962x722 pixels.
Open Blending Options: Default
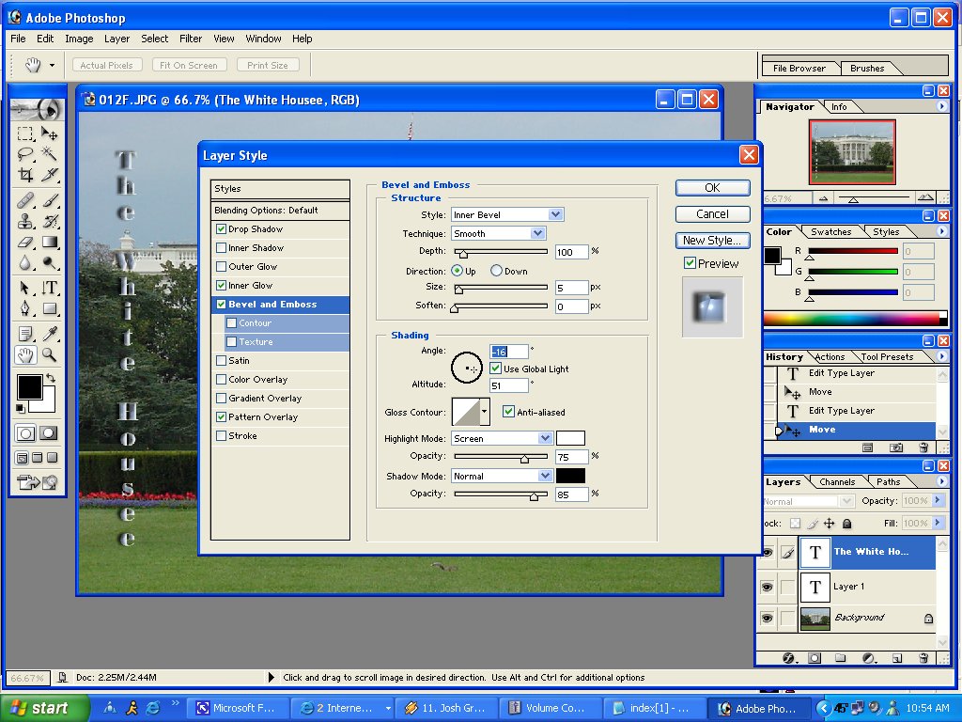(x=280, y=210)
